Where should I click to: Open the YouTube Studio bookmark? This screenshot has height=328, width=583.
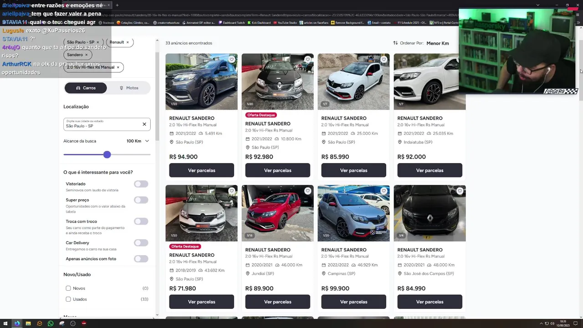tap(285, 23)
